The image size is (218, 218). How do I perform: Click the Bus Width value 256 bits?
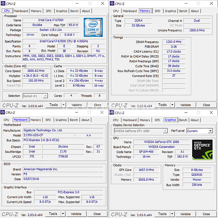[x=197, y=185]
